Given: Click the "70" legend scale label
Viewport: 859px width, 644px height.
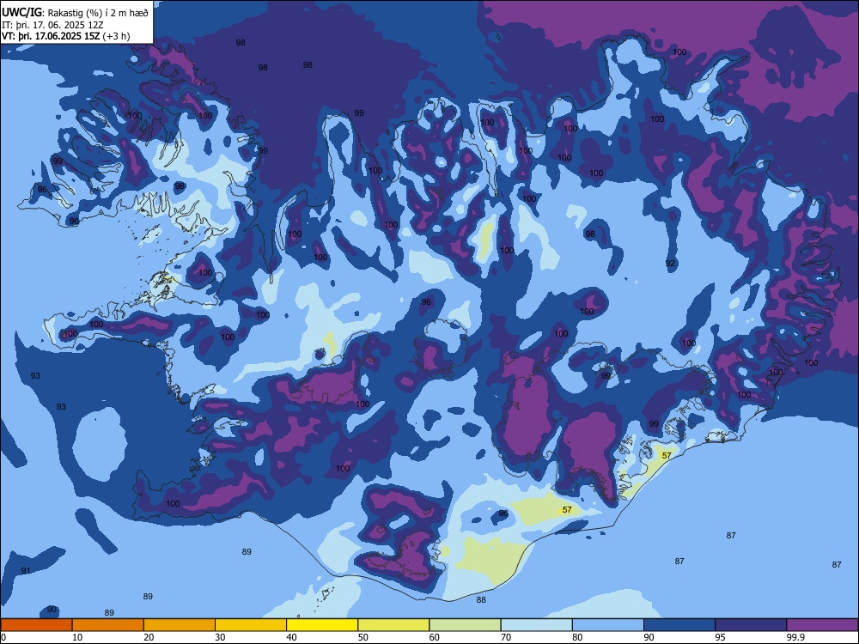Looking at the screenshot, I should [x=506, y=637].
